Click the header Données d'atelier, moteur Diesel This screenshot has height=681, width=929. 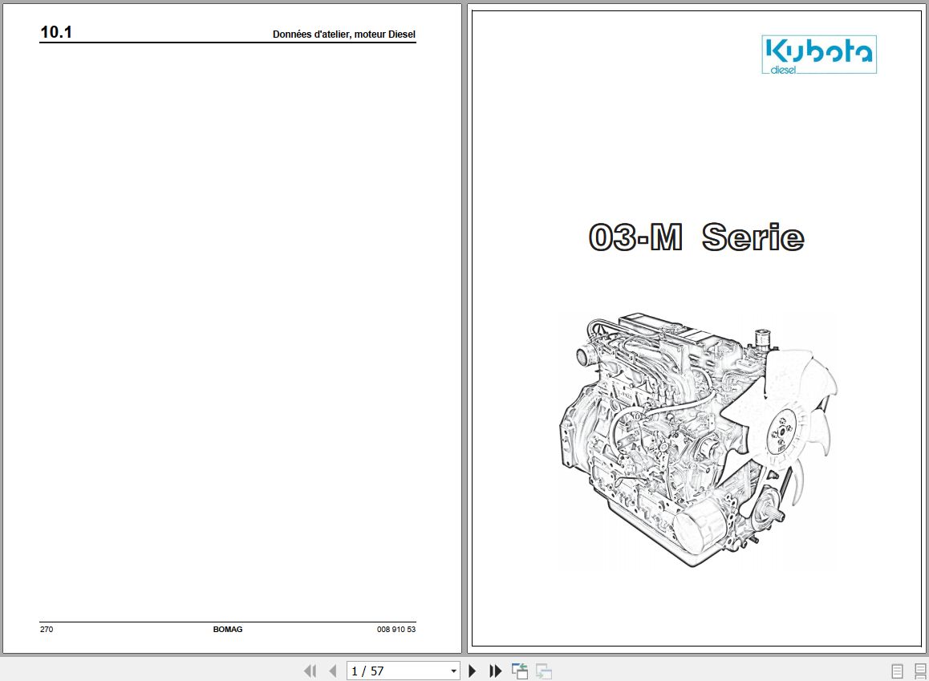(x=343, y=34)
